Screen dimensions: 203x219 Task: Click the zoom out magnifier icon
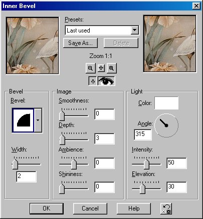click(90, 68)
